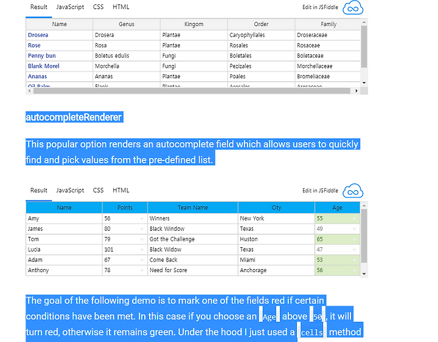The height and width of the screenshot is (342, 438).
Task: Click the second table's scroll-up arrow
Action: 364,205
